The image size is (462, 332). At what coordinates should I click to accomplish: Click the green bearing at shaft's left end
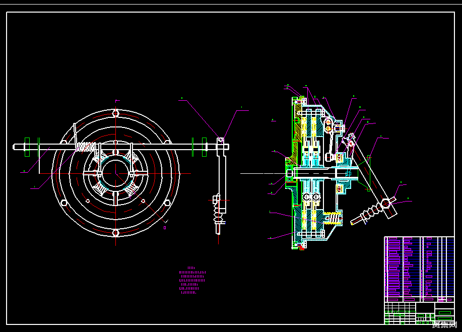(27, 147)
